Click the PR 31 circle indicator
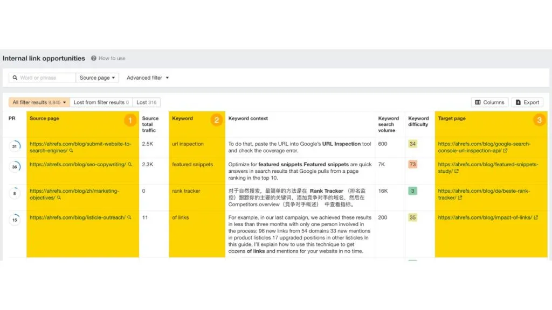The image size is (552, 310). 15,146
